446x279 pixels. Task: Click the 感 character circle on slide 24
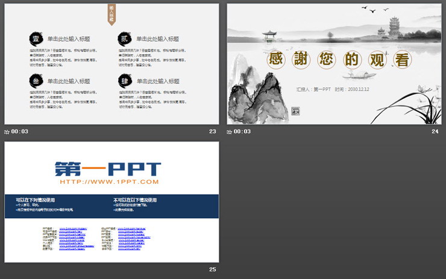tap(276, 59)
